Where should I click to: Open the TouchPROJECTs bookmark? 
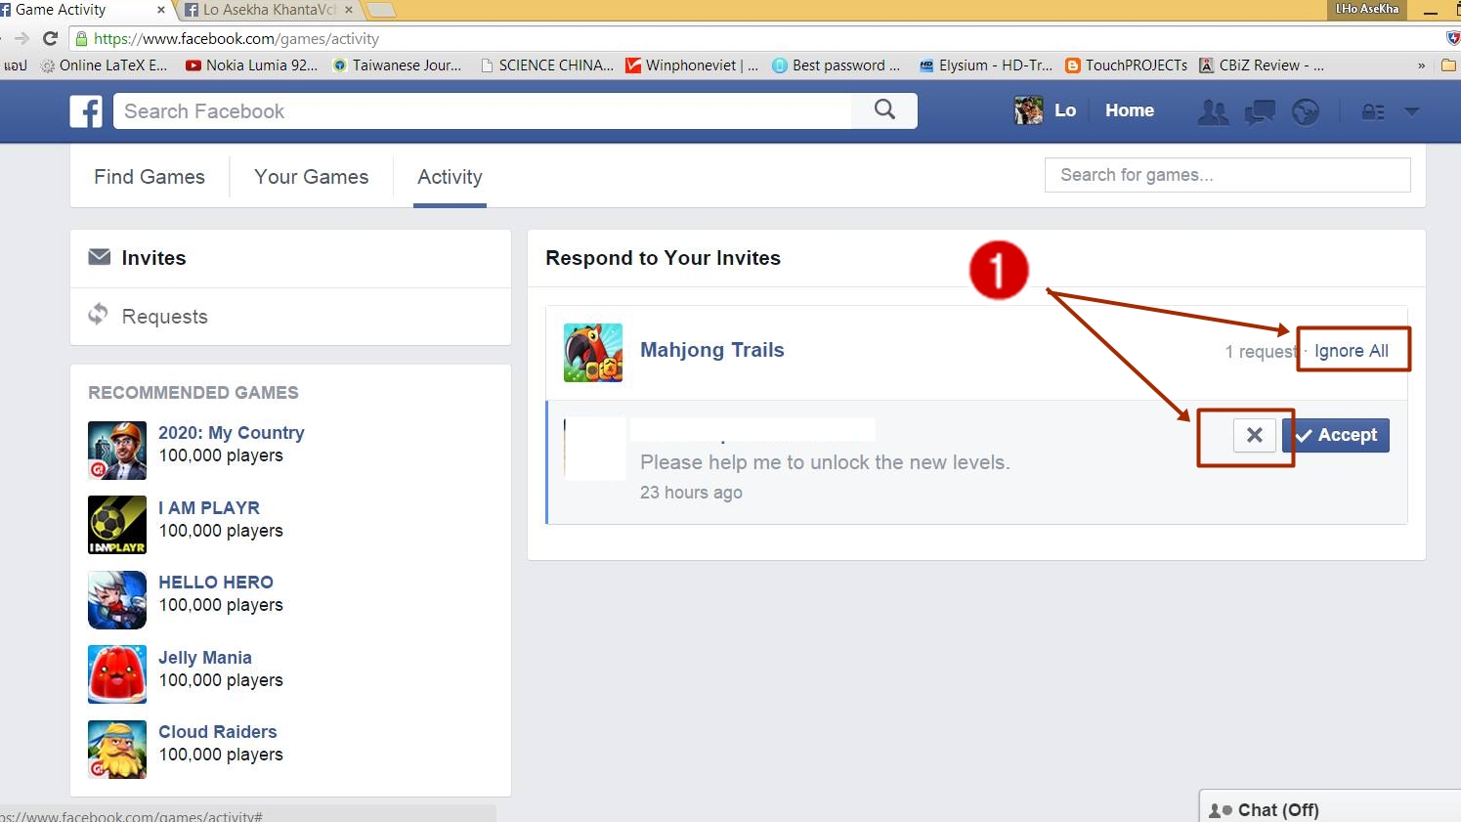point(1127,65)
